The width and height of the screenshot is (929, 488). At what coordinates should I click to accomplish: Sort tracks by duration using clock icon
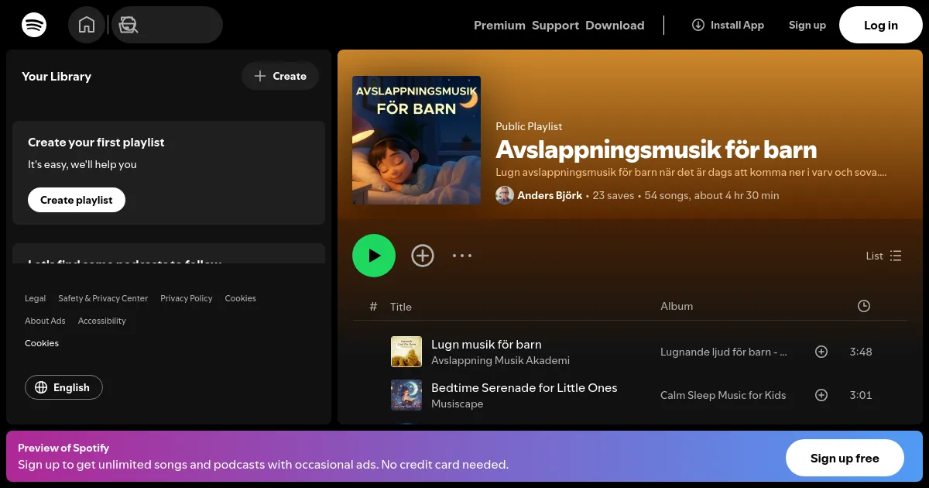864,306
